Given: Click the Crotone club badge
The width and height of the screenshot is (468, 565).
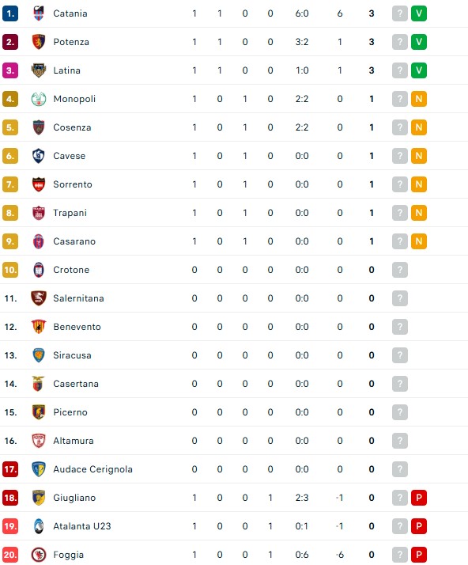Looking at the screenshot, I should point(39,270).
